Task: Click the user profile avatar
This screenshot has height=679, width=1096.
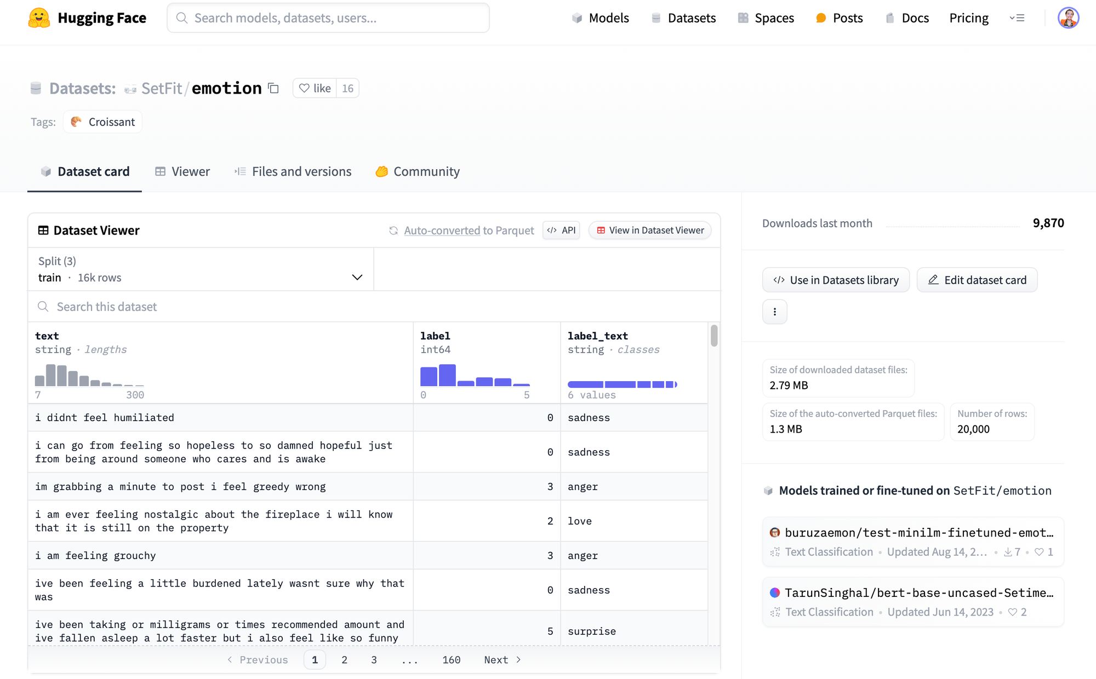Action: pyautogui.click(x=1068, y=18)
